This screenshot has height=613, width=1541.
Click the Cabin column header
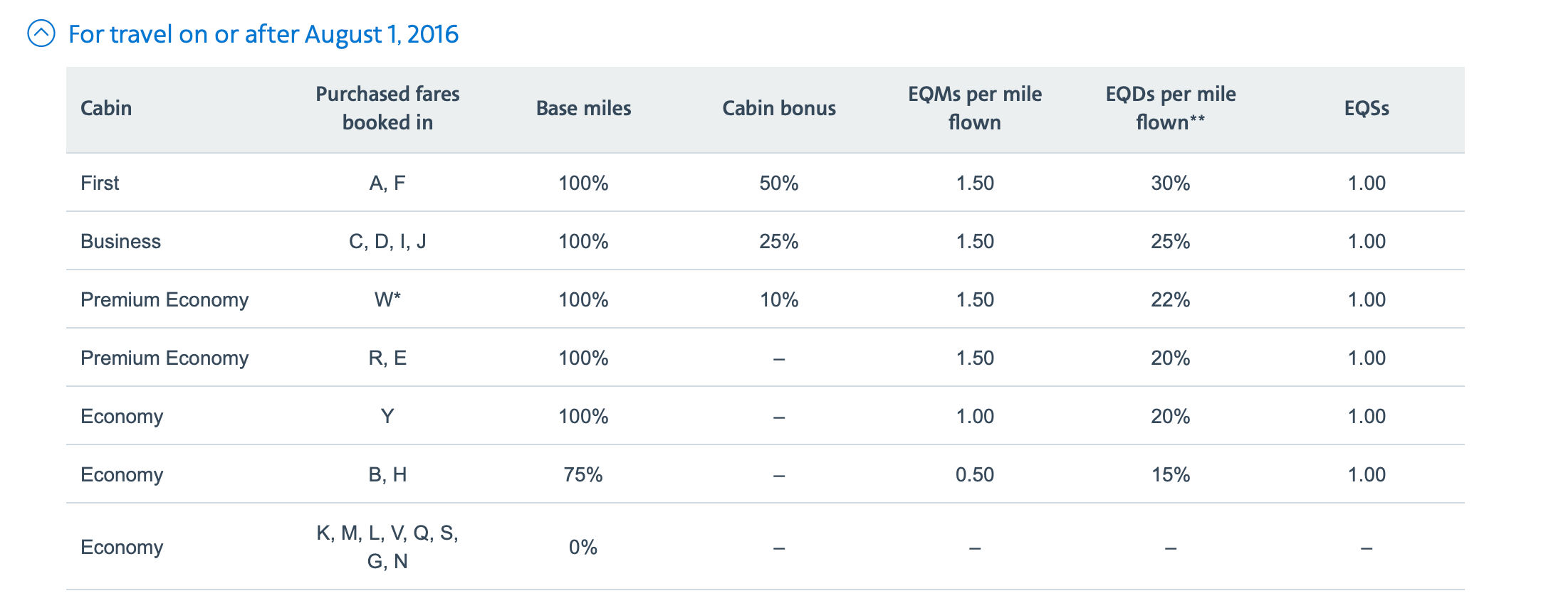(x=106, y=108)
